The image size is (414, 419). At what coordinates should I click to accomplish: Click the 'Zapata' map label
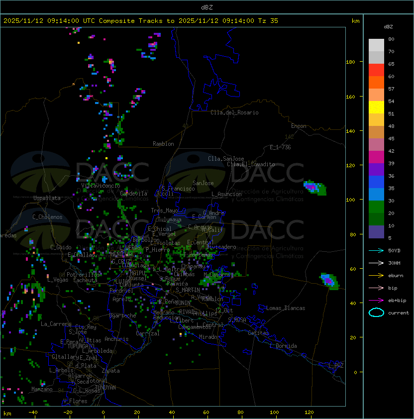pyautogui.click(x=110, y=371)
